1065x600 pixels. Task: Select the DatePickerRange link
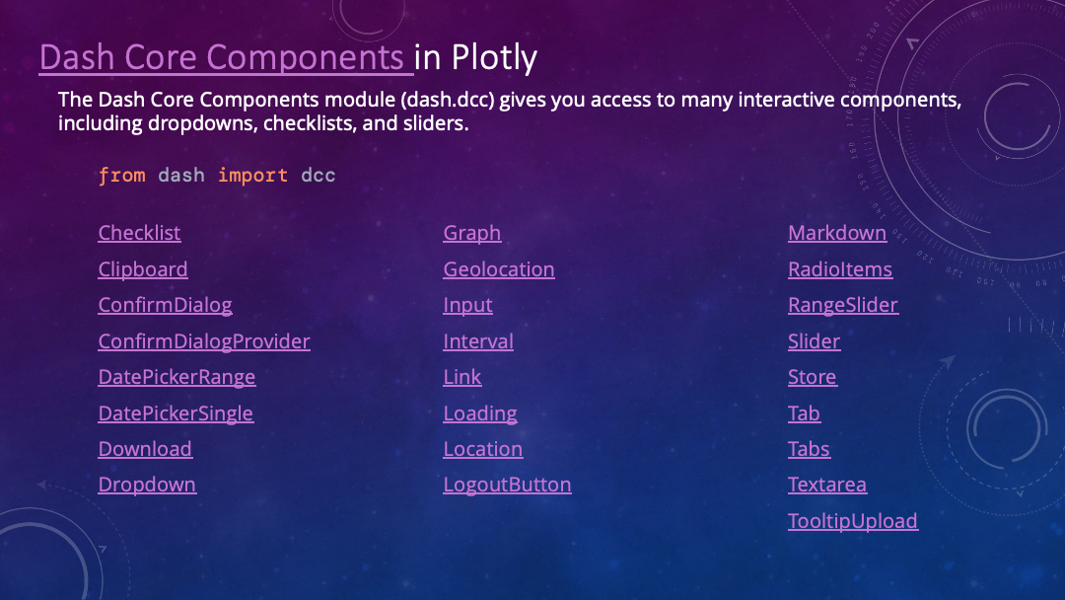pos(177,377)
